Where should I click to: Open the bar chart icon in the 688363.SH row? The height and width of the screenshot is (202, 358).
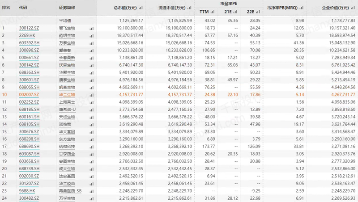[92, 73]
